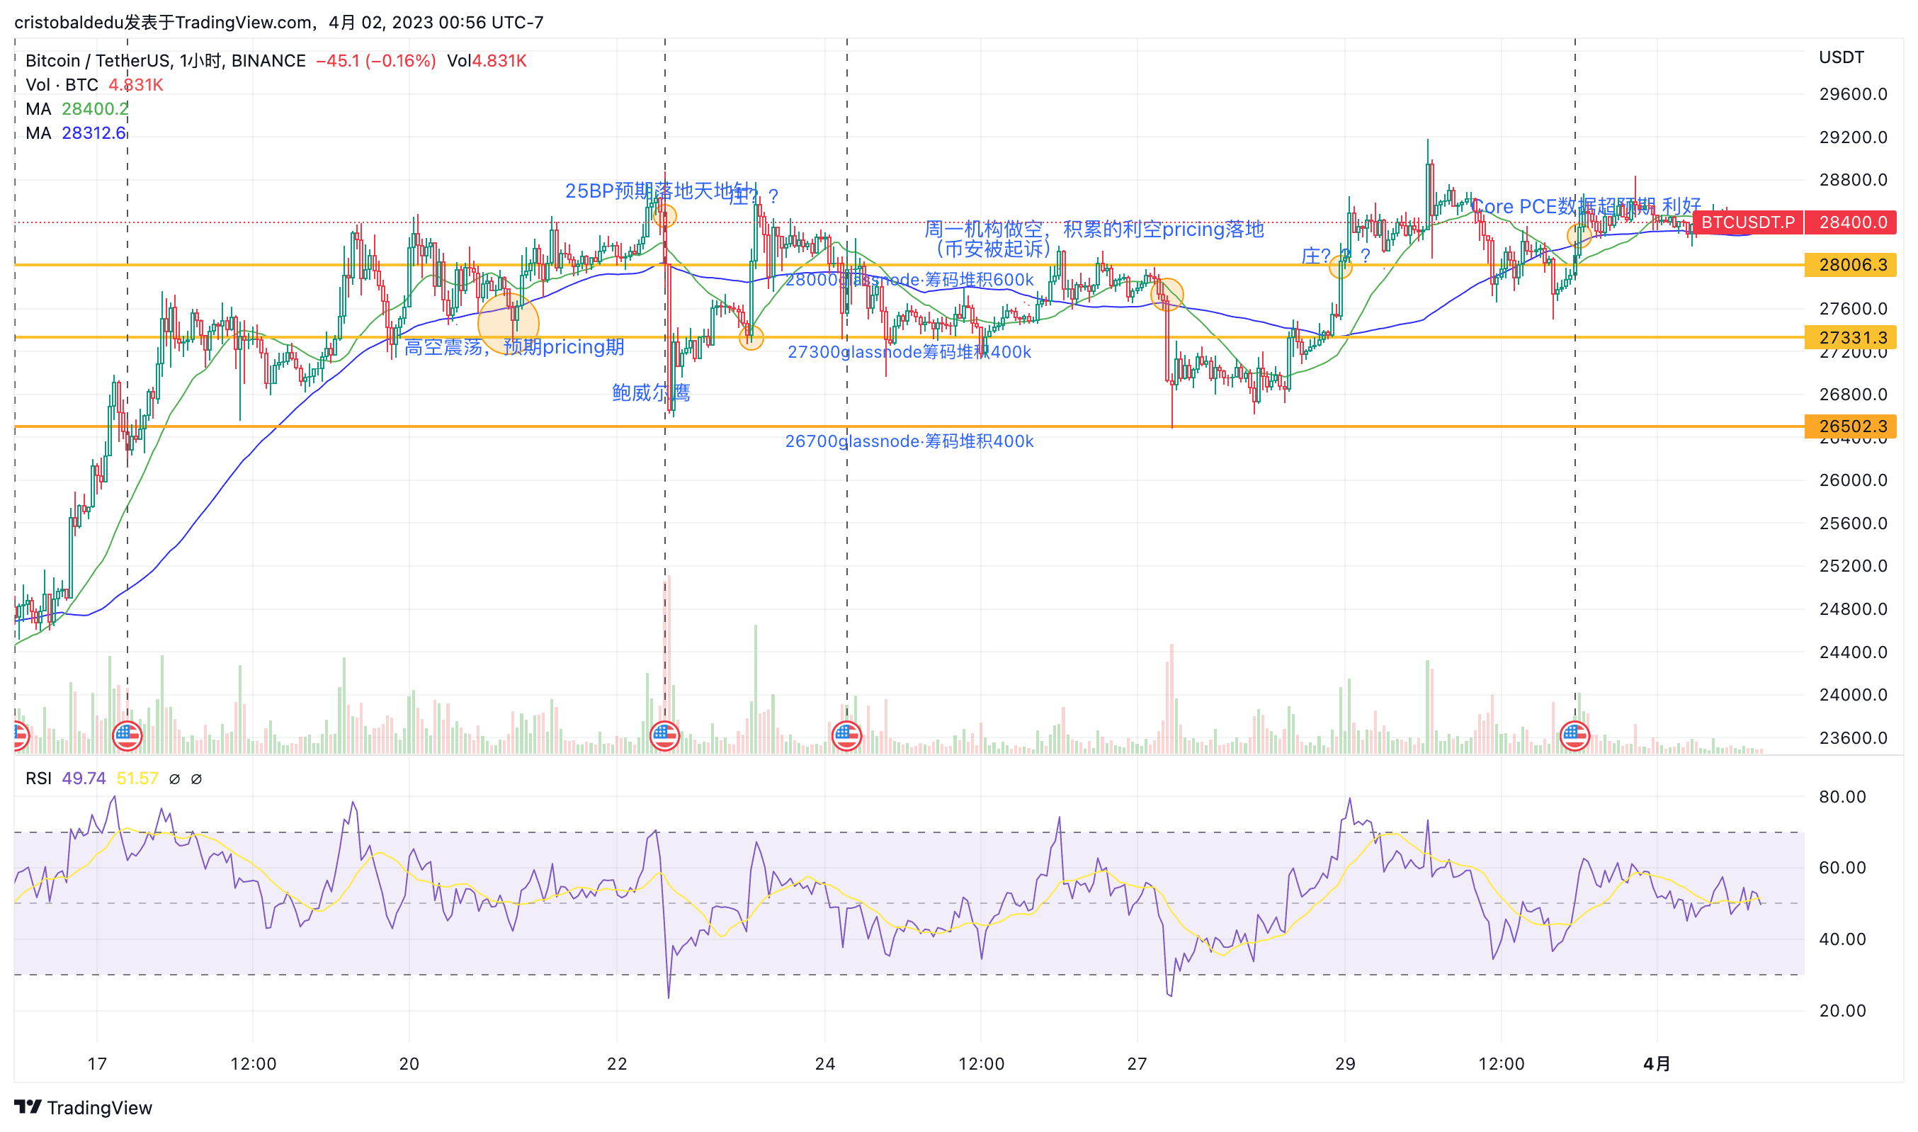Click the 80.00 RSI axis label

pos(1842,796)
